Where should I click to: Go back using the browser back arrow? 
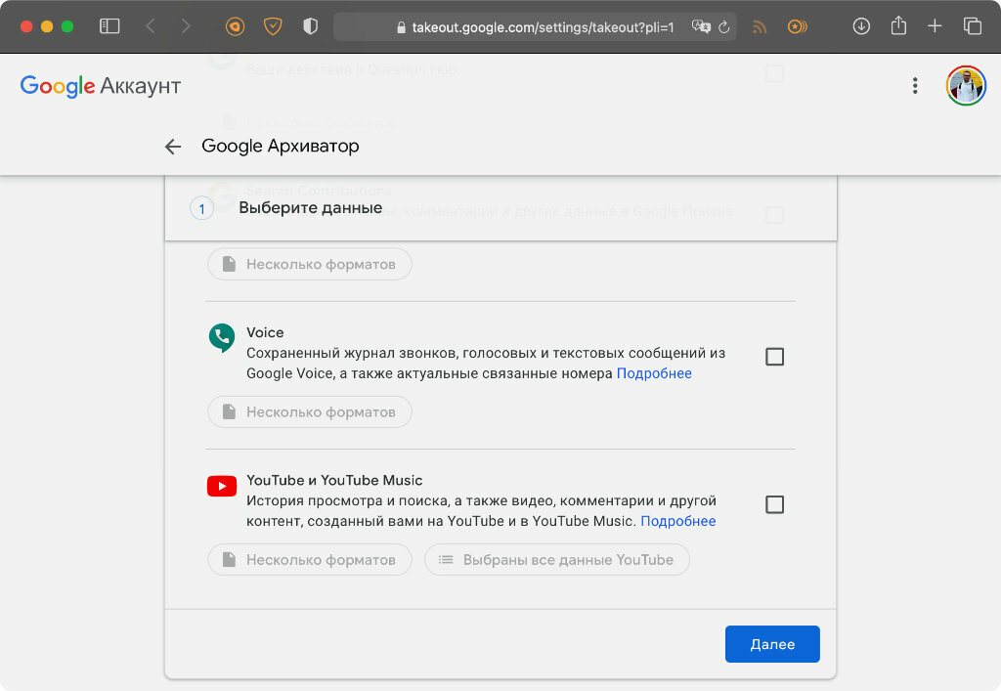click(151, 26)
